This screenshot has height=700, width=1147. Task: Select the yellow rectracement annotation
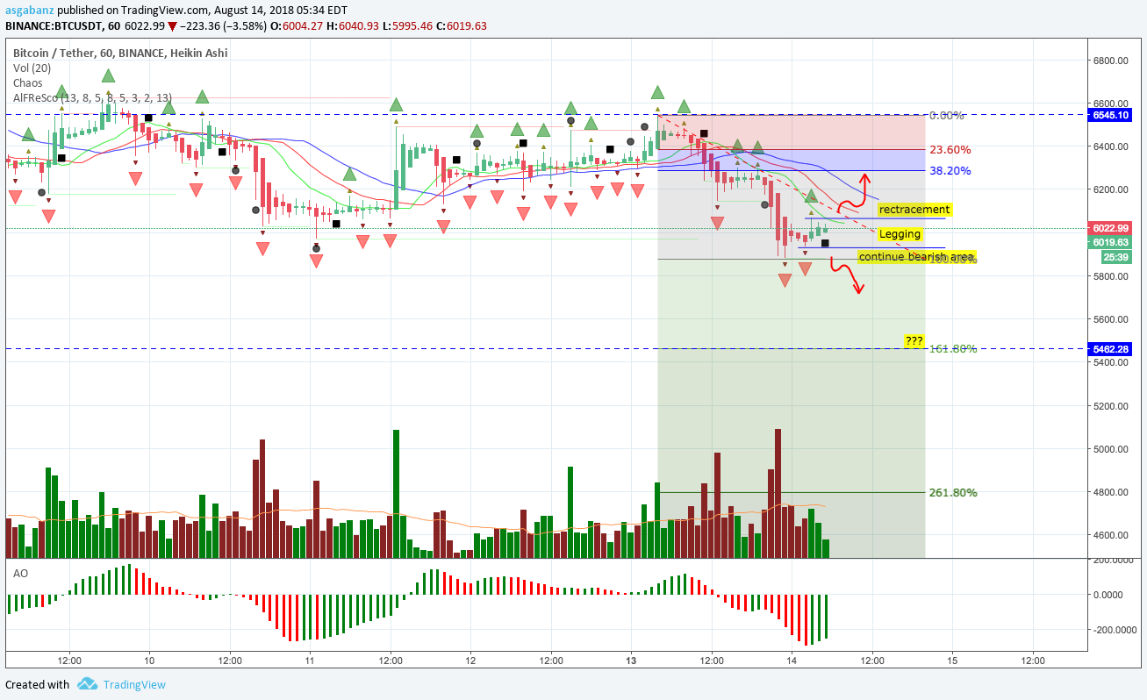[914, 210]
